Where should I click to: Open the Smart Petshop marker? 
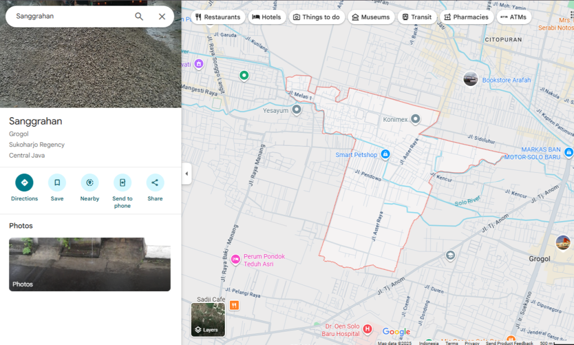(385, 154)
